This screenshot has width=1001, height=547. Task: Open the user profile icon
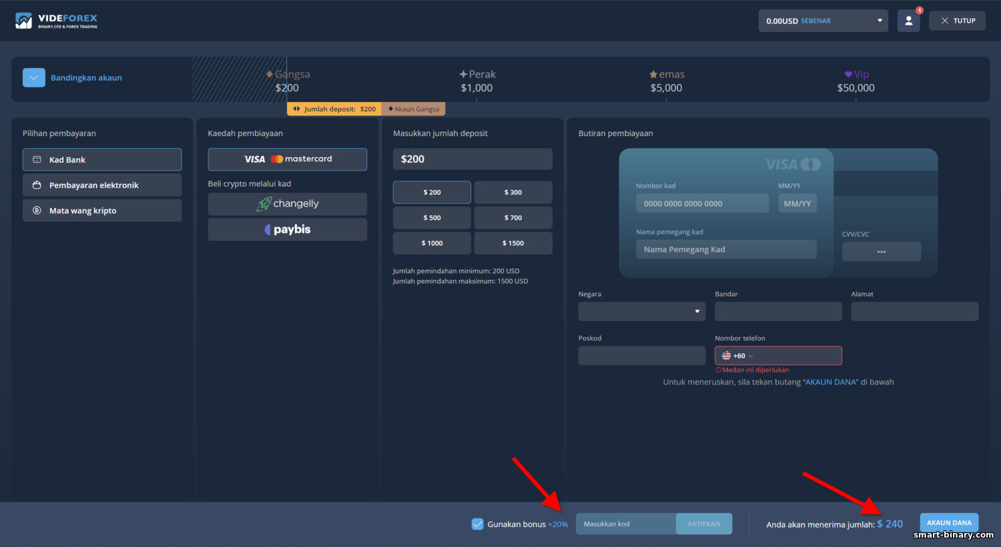click(908, 21)
